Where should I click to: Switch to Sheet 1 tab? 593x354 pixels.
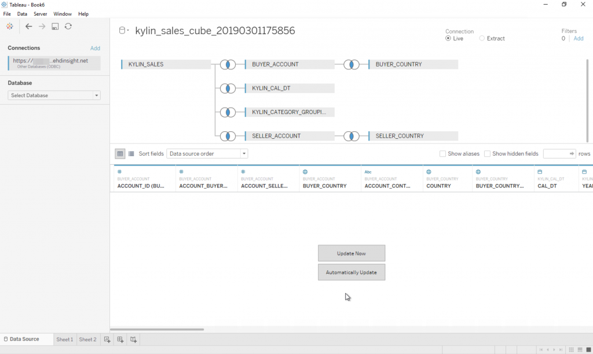tap(64, 340)
